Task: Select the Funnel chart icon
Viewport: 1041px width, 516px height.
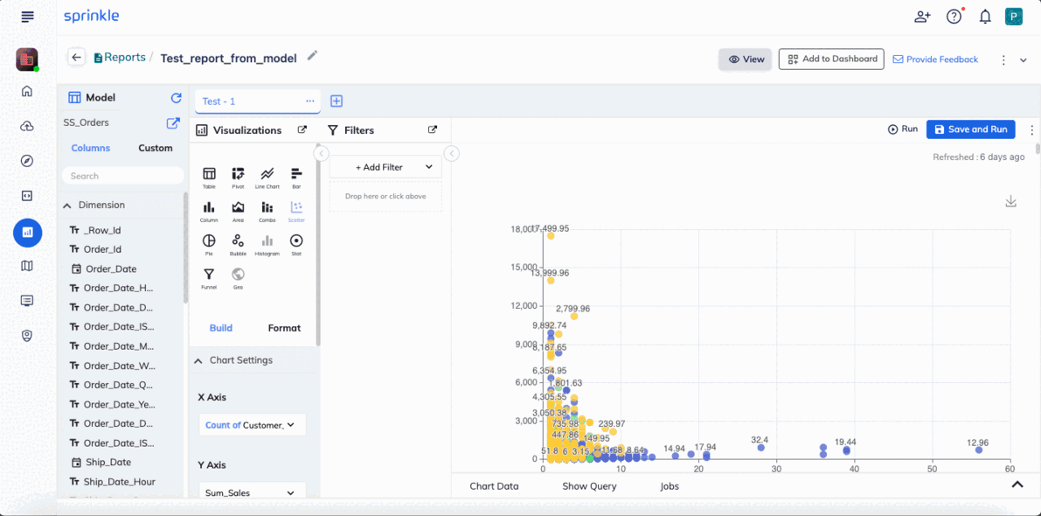Action: click(209, 277)
